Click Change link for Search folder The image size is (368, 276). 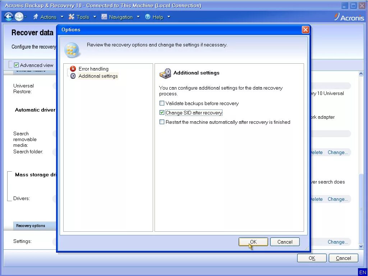tap(338, 152)
